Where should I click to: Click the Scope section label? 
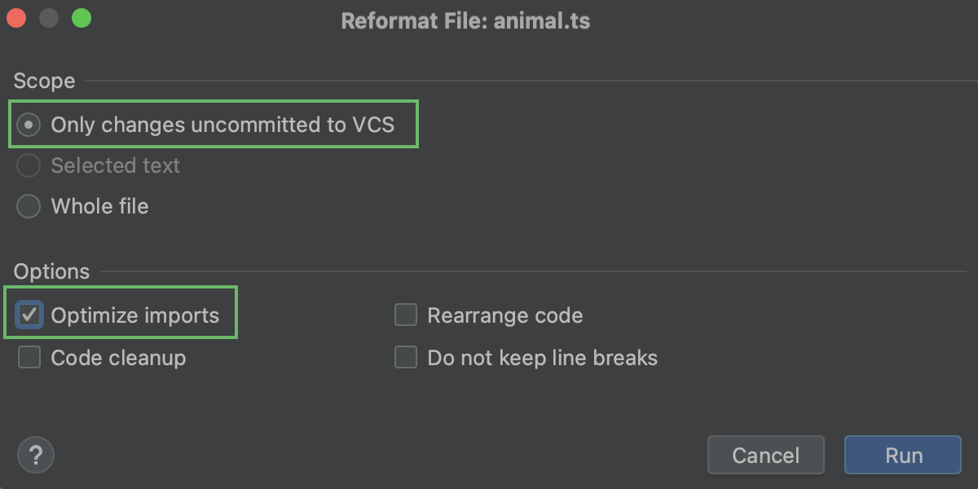click(44, 81)
